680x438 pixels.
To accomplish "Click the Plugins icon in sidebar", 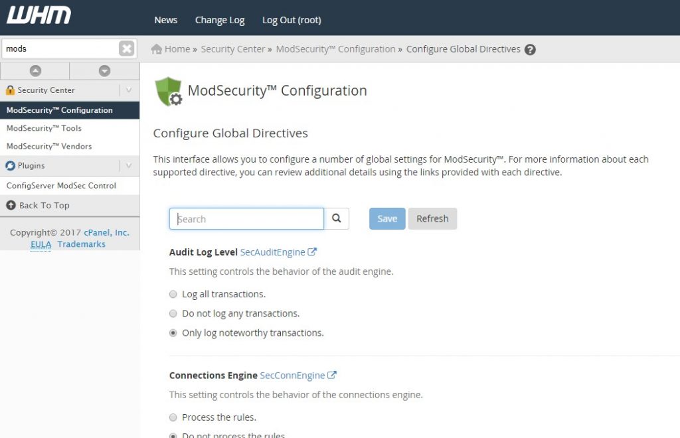I will (10, 165).
